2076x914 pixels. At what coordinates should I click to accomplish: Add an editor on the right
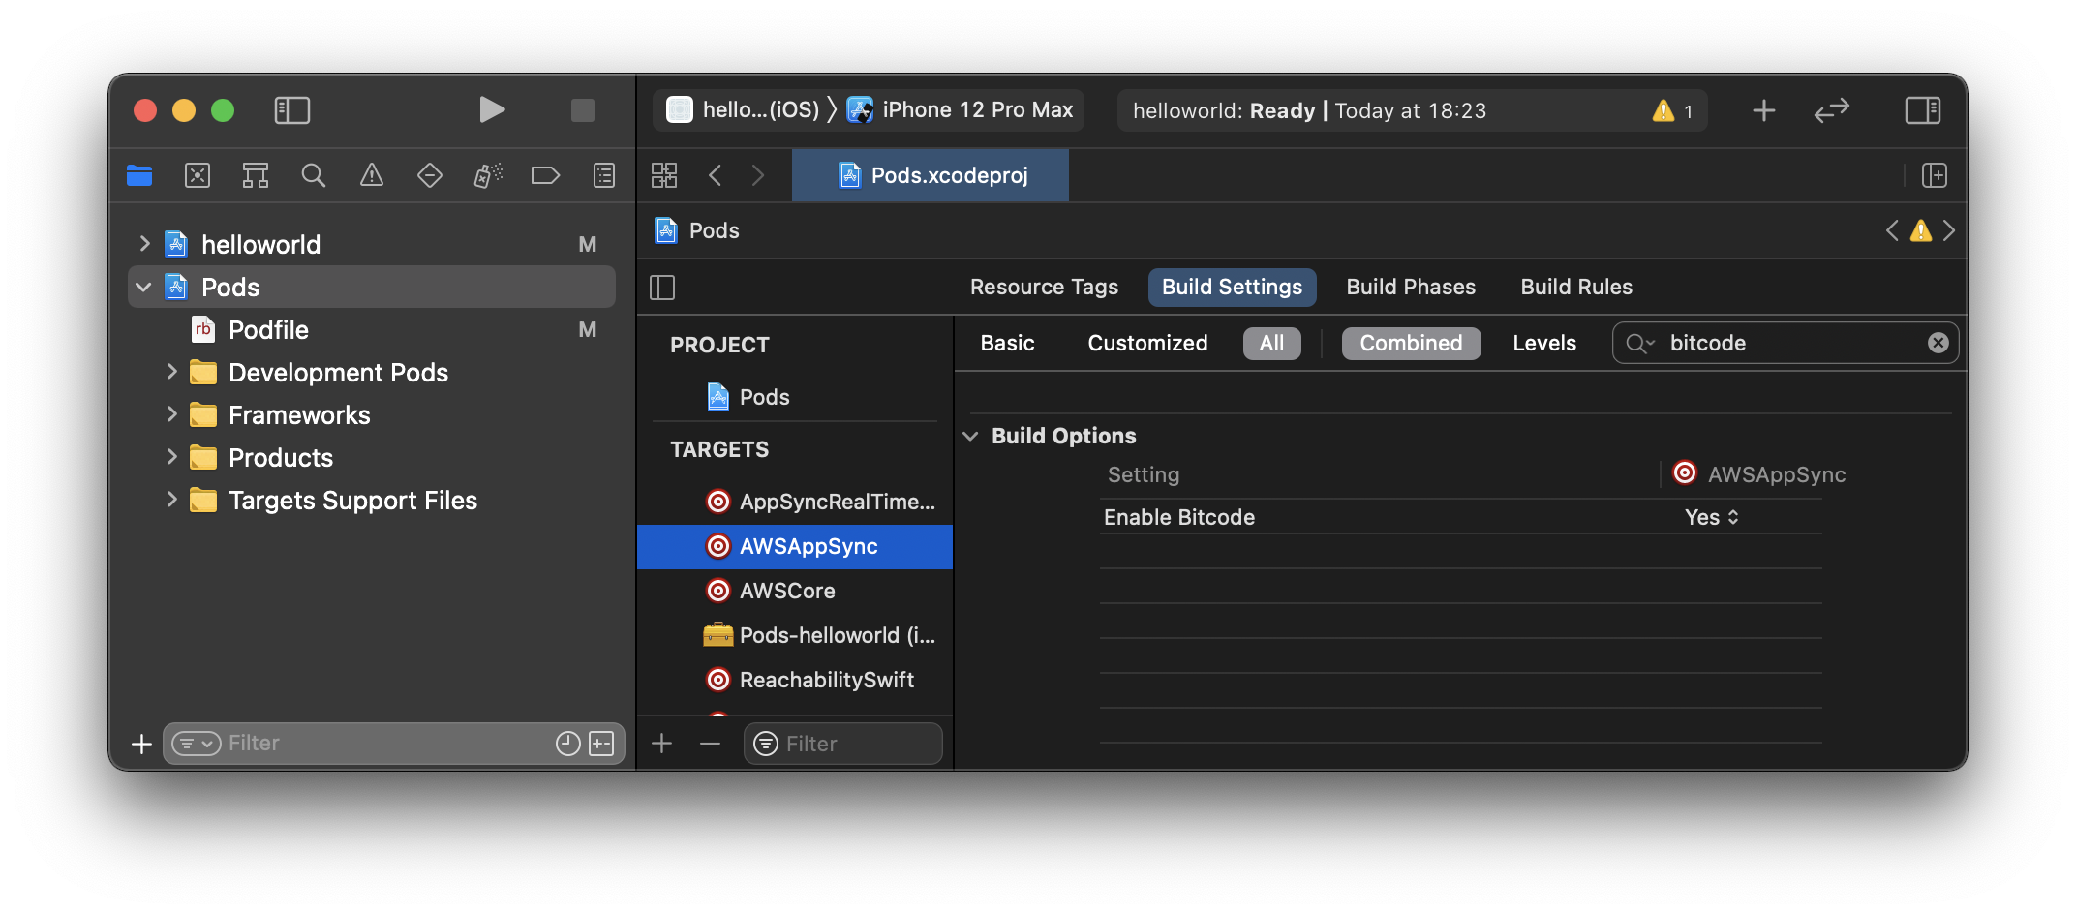point(1935,175)
